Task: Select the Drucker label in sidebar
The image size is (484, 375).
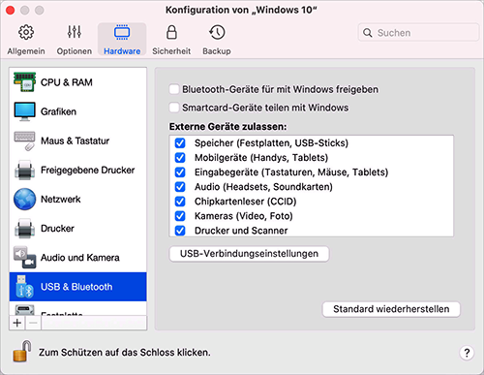Action: click(57, 229)
